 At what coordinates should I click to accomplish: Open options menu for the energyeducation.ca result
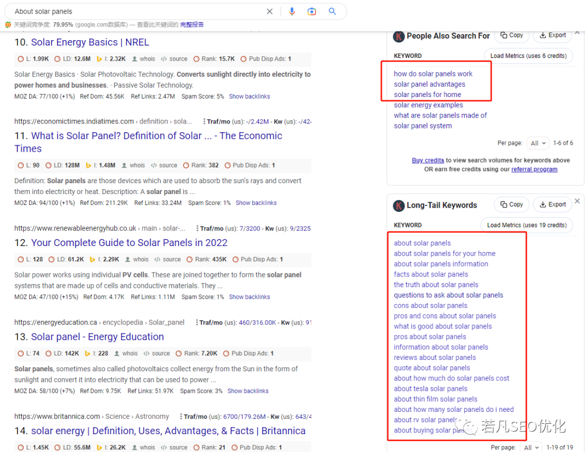click(197, 322)
